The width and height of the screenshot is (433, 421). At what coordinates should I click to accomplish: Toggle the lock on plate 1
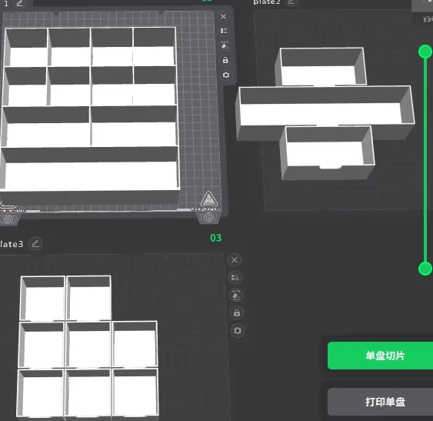click(x=225, y=60)
